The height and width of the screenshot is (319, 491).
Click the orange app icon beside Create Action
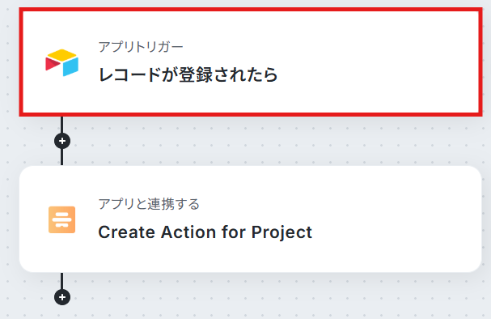click(x=62, y=219)
